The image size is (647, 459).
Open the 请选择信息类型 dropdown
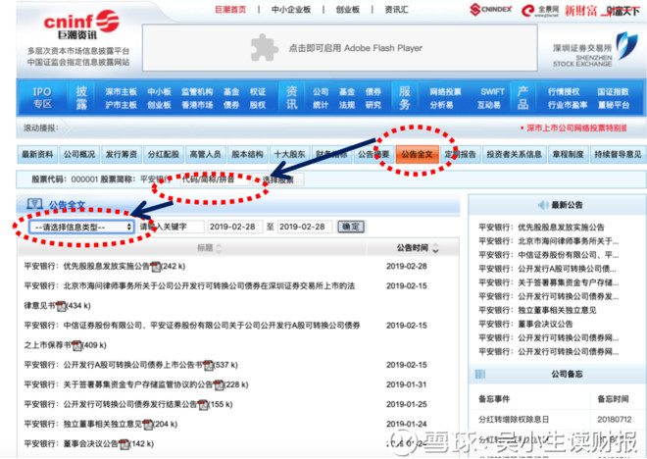click(81, 227)
